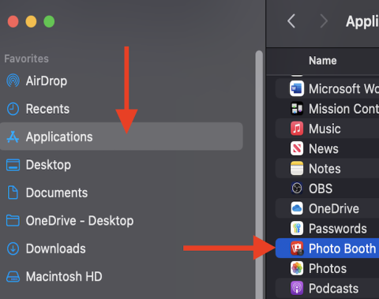The width and height of the screenshot is (379, 299).
Task: Click the Music app icon
Action: click(x=297, y=129)
